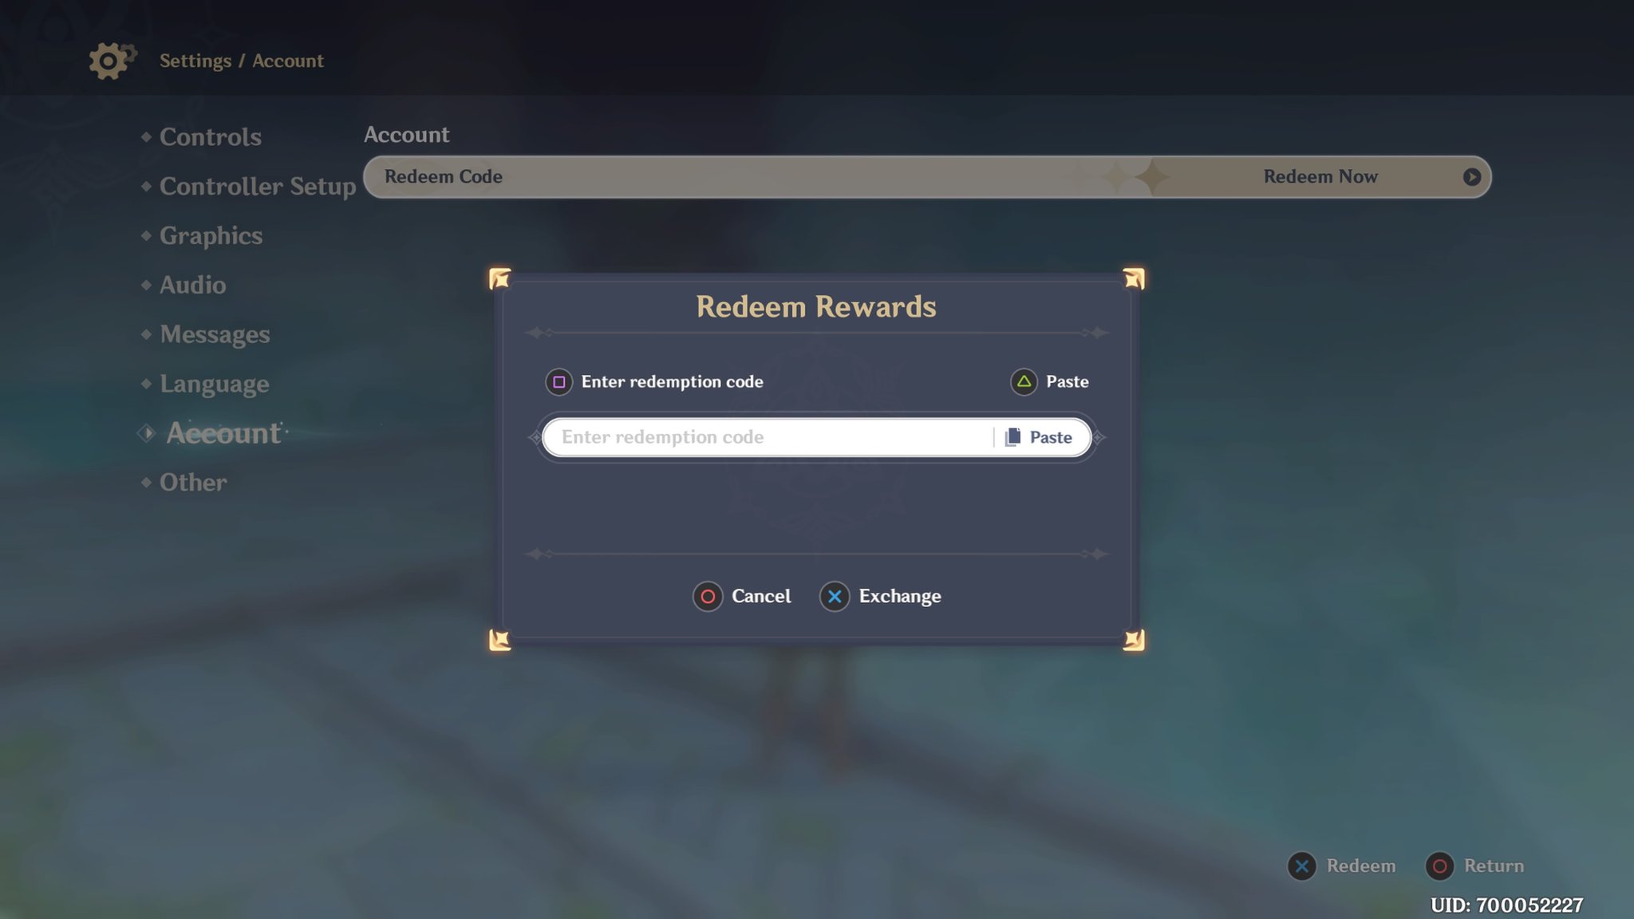Click the square button icon for entering code
Viewport: 1634px width, 919px height.
pos(558,382)
